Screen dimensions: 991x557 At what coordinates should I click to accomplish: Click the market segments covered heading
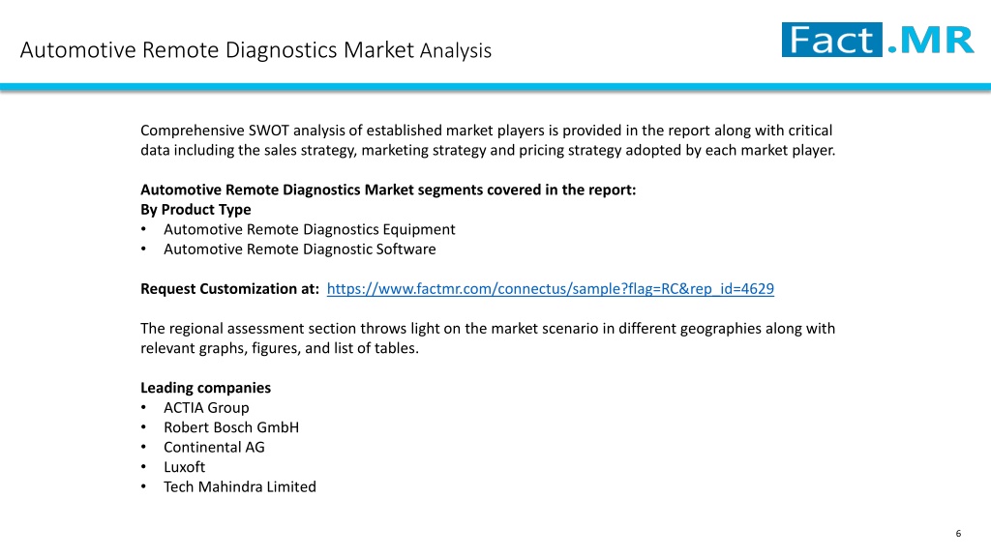[x=388, y=191]
